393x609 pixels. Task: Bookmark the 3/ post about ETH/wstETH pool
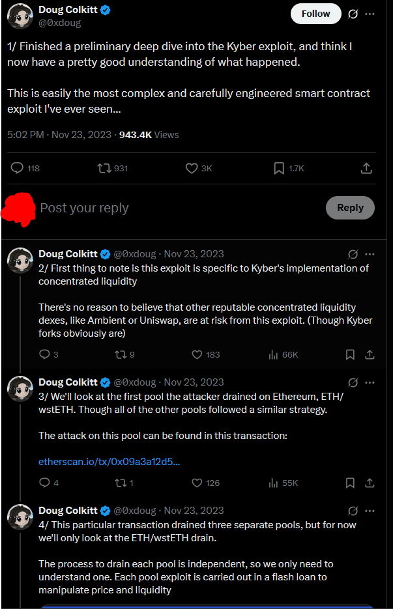tap(350, 483)
